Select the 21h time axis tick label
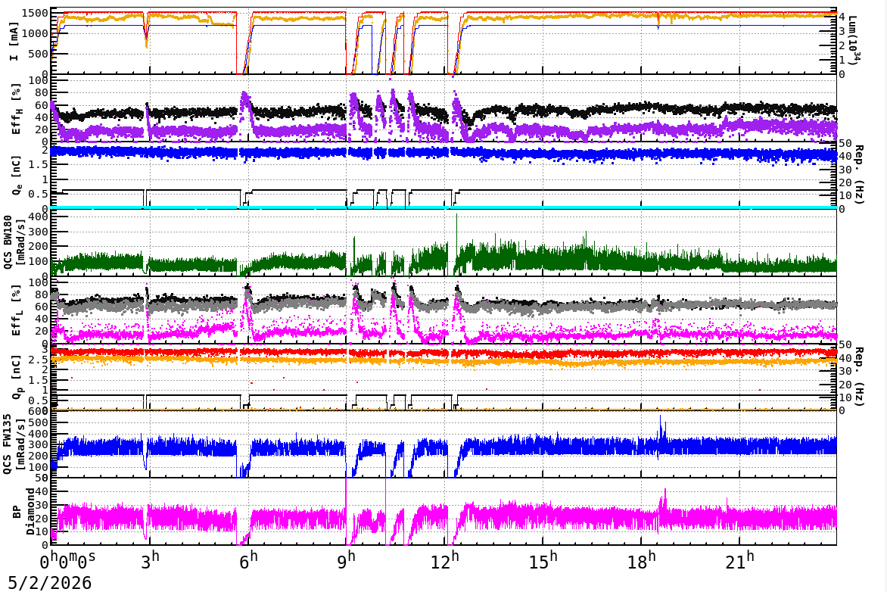Viewport: 887px width, 592px height. click(740, 559)
